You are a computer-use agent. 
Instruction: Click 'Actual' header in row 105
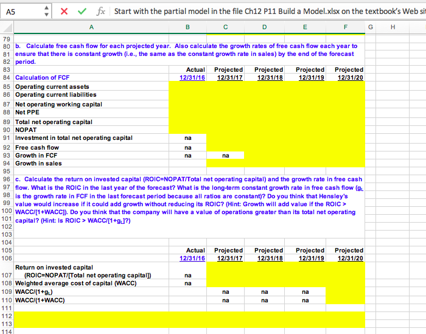pos(195,251)
